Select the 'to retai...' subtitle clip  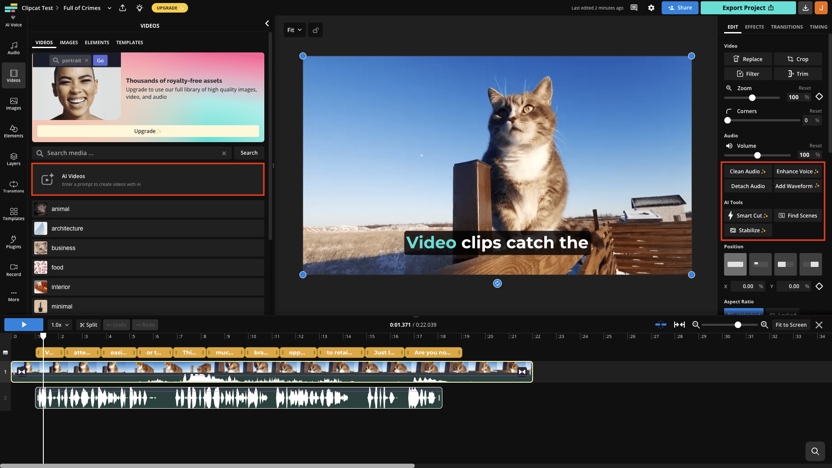click(x=341, y=352)
